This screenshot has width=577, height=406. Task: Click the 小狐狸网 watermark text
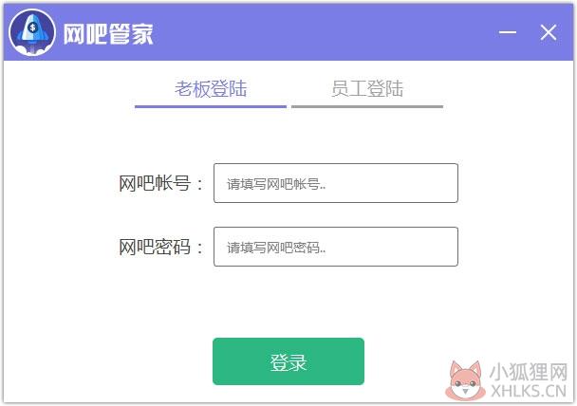(x=529, y=372)
